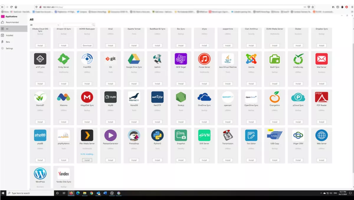The height and width of the screenshot is (200, 354).
Task: Select the Java Virtual Machine icon
Action: point(228,59)
